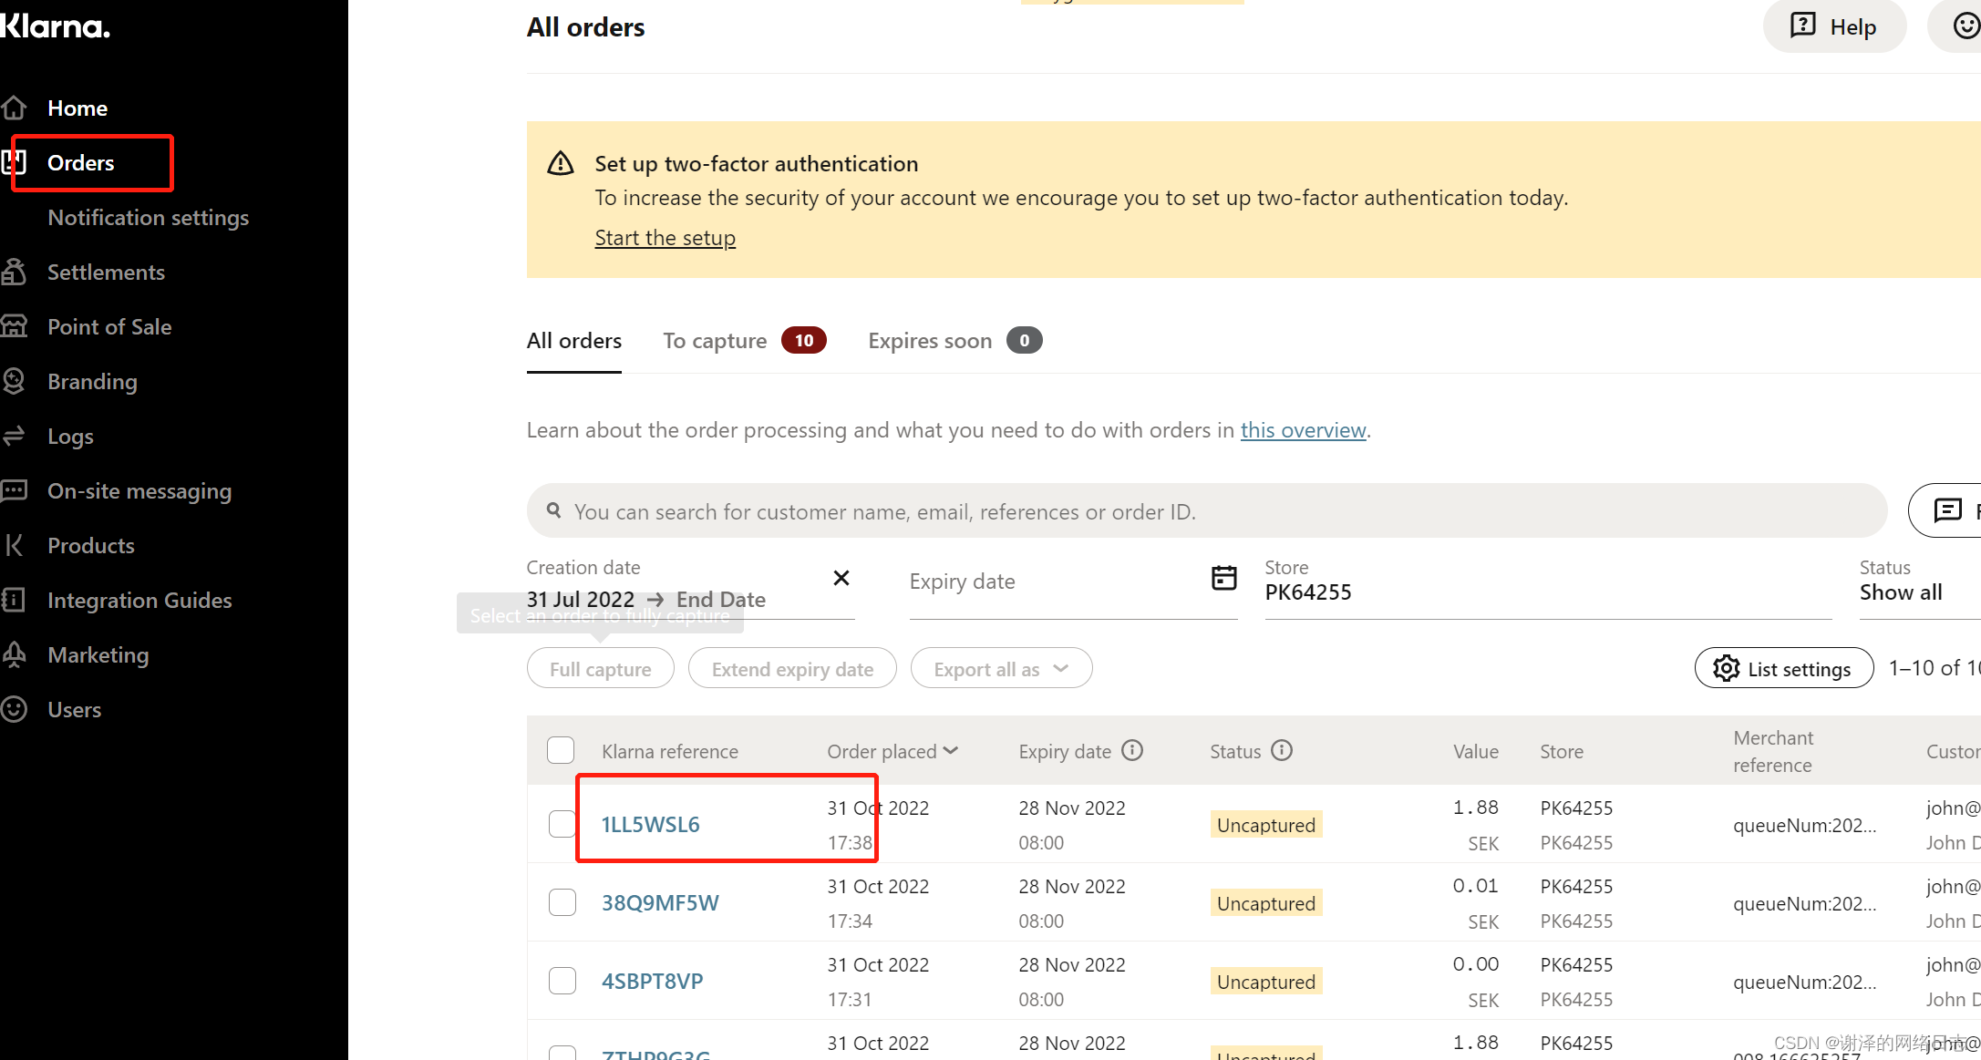
Task: Open the Orders sidebar section
Action: [81, 163]
